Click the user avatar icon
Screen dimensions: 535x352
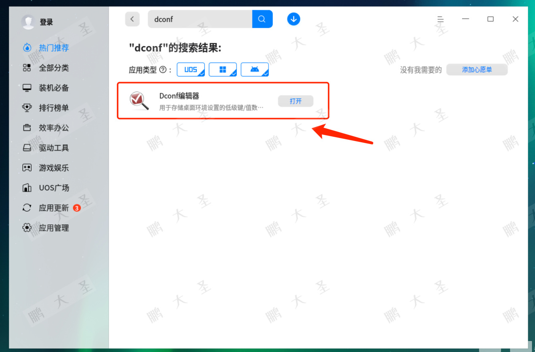pyautogui.click(x=28, y=22)
